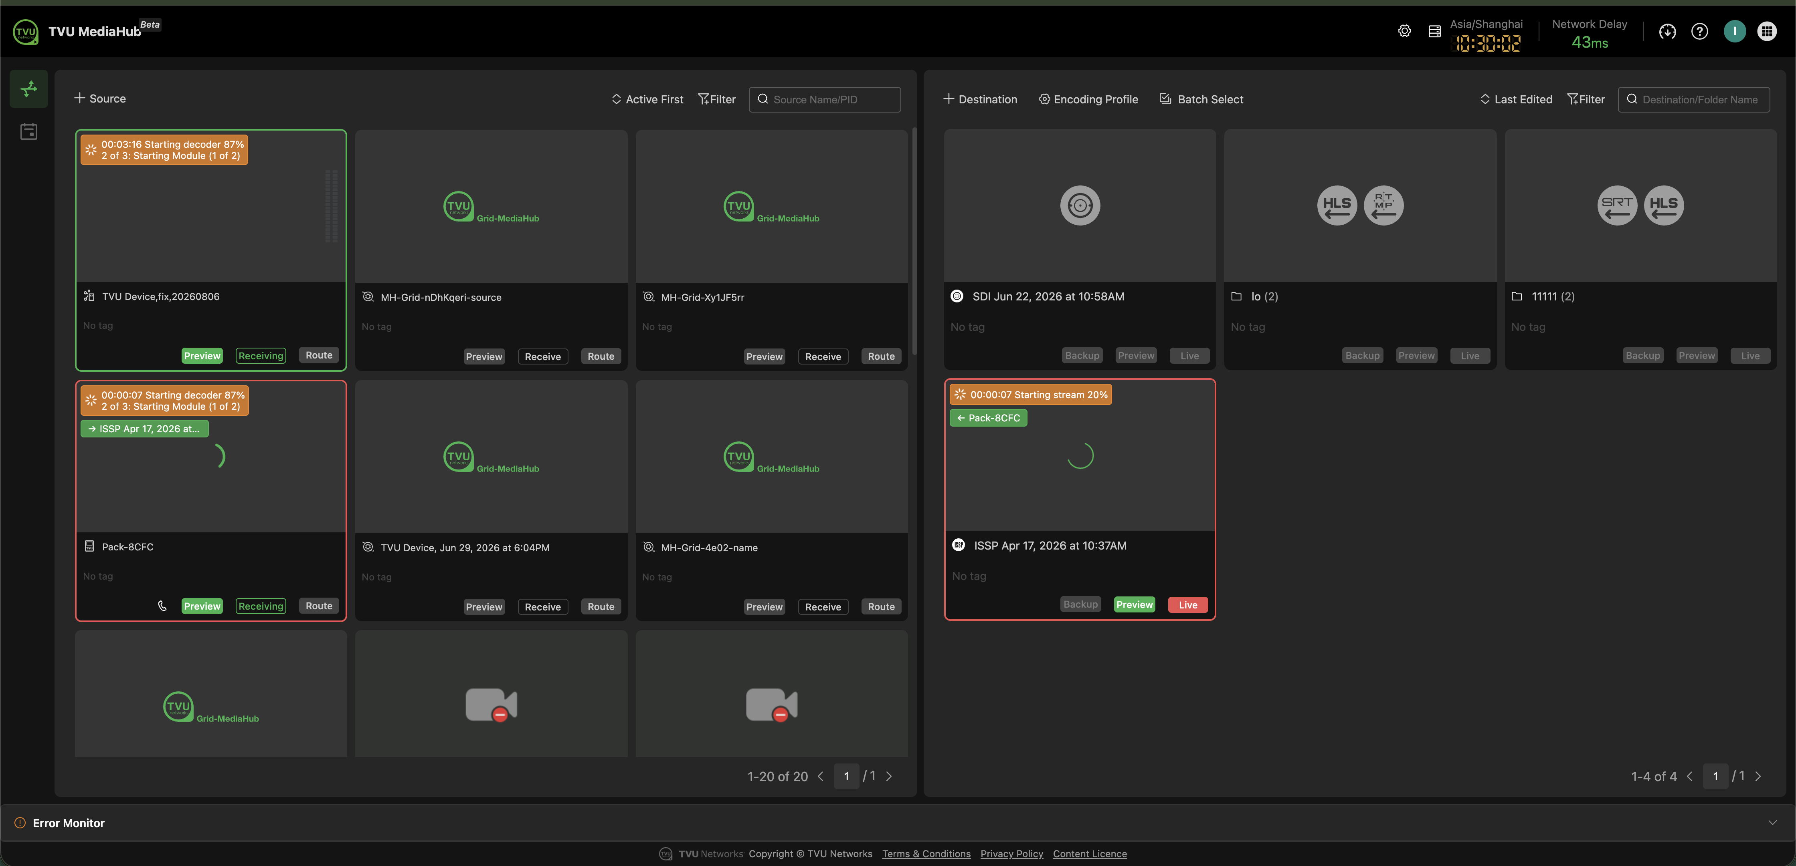The width and height of the screenshot is (1796, 866).
Task: Click the ISSP Apr 17 route tag on Pack-8CFC
Action: 144,429
